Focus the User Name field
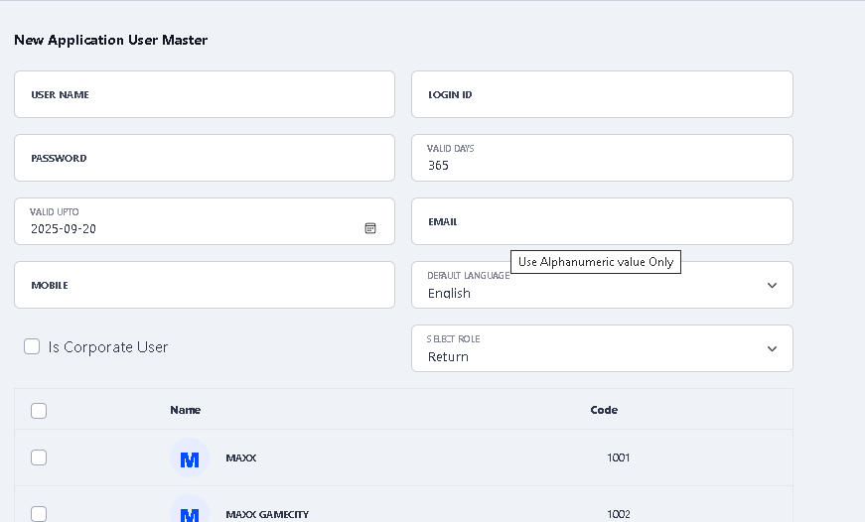This screenshot has height=522, width=865. 205,94
